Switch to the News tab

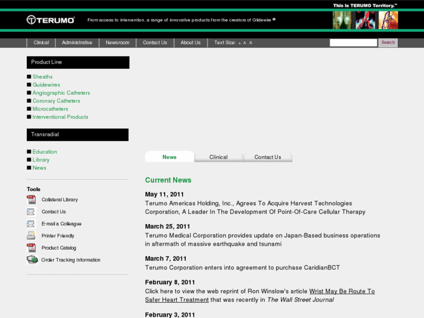coord(170,157)
